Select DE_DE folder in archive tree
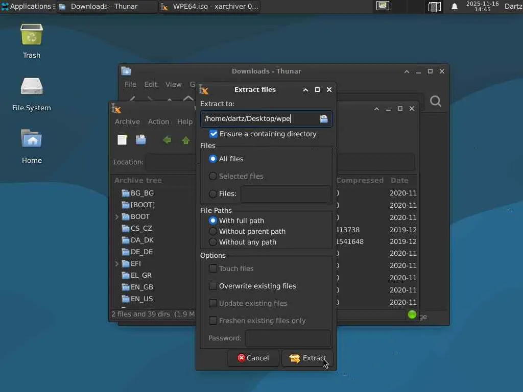523x392 pixels. pos(137,252)
